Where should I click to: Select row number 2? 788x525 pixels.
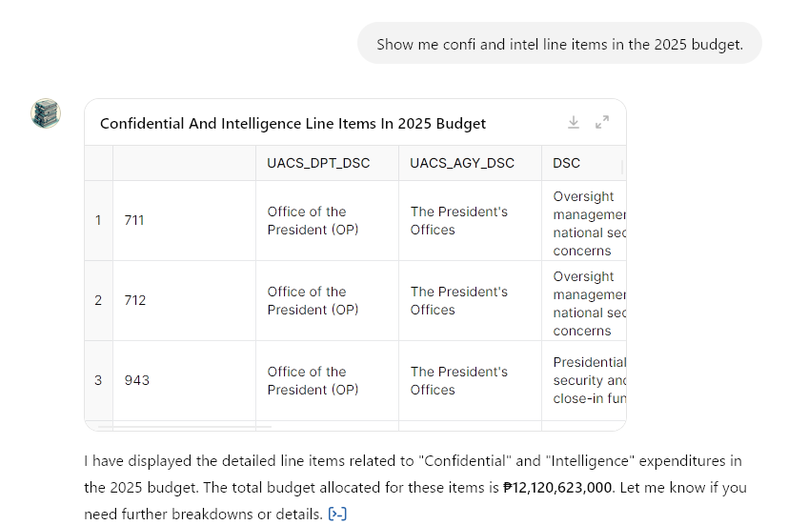(x=98, y=300)
